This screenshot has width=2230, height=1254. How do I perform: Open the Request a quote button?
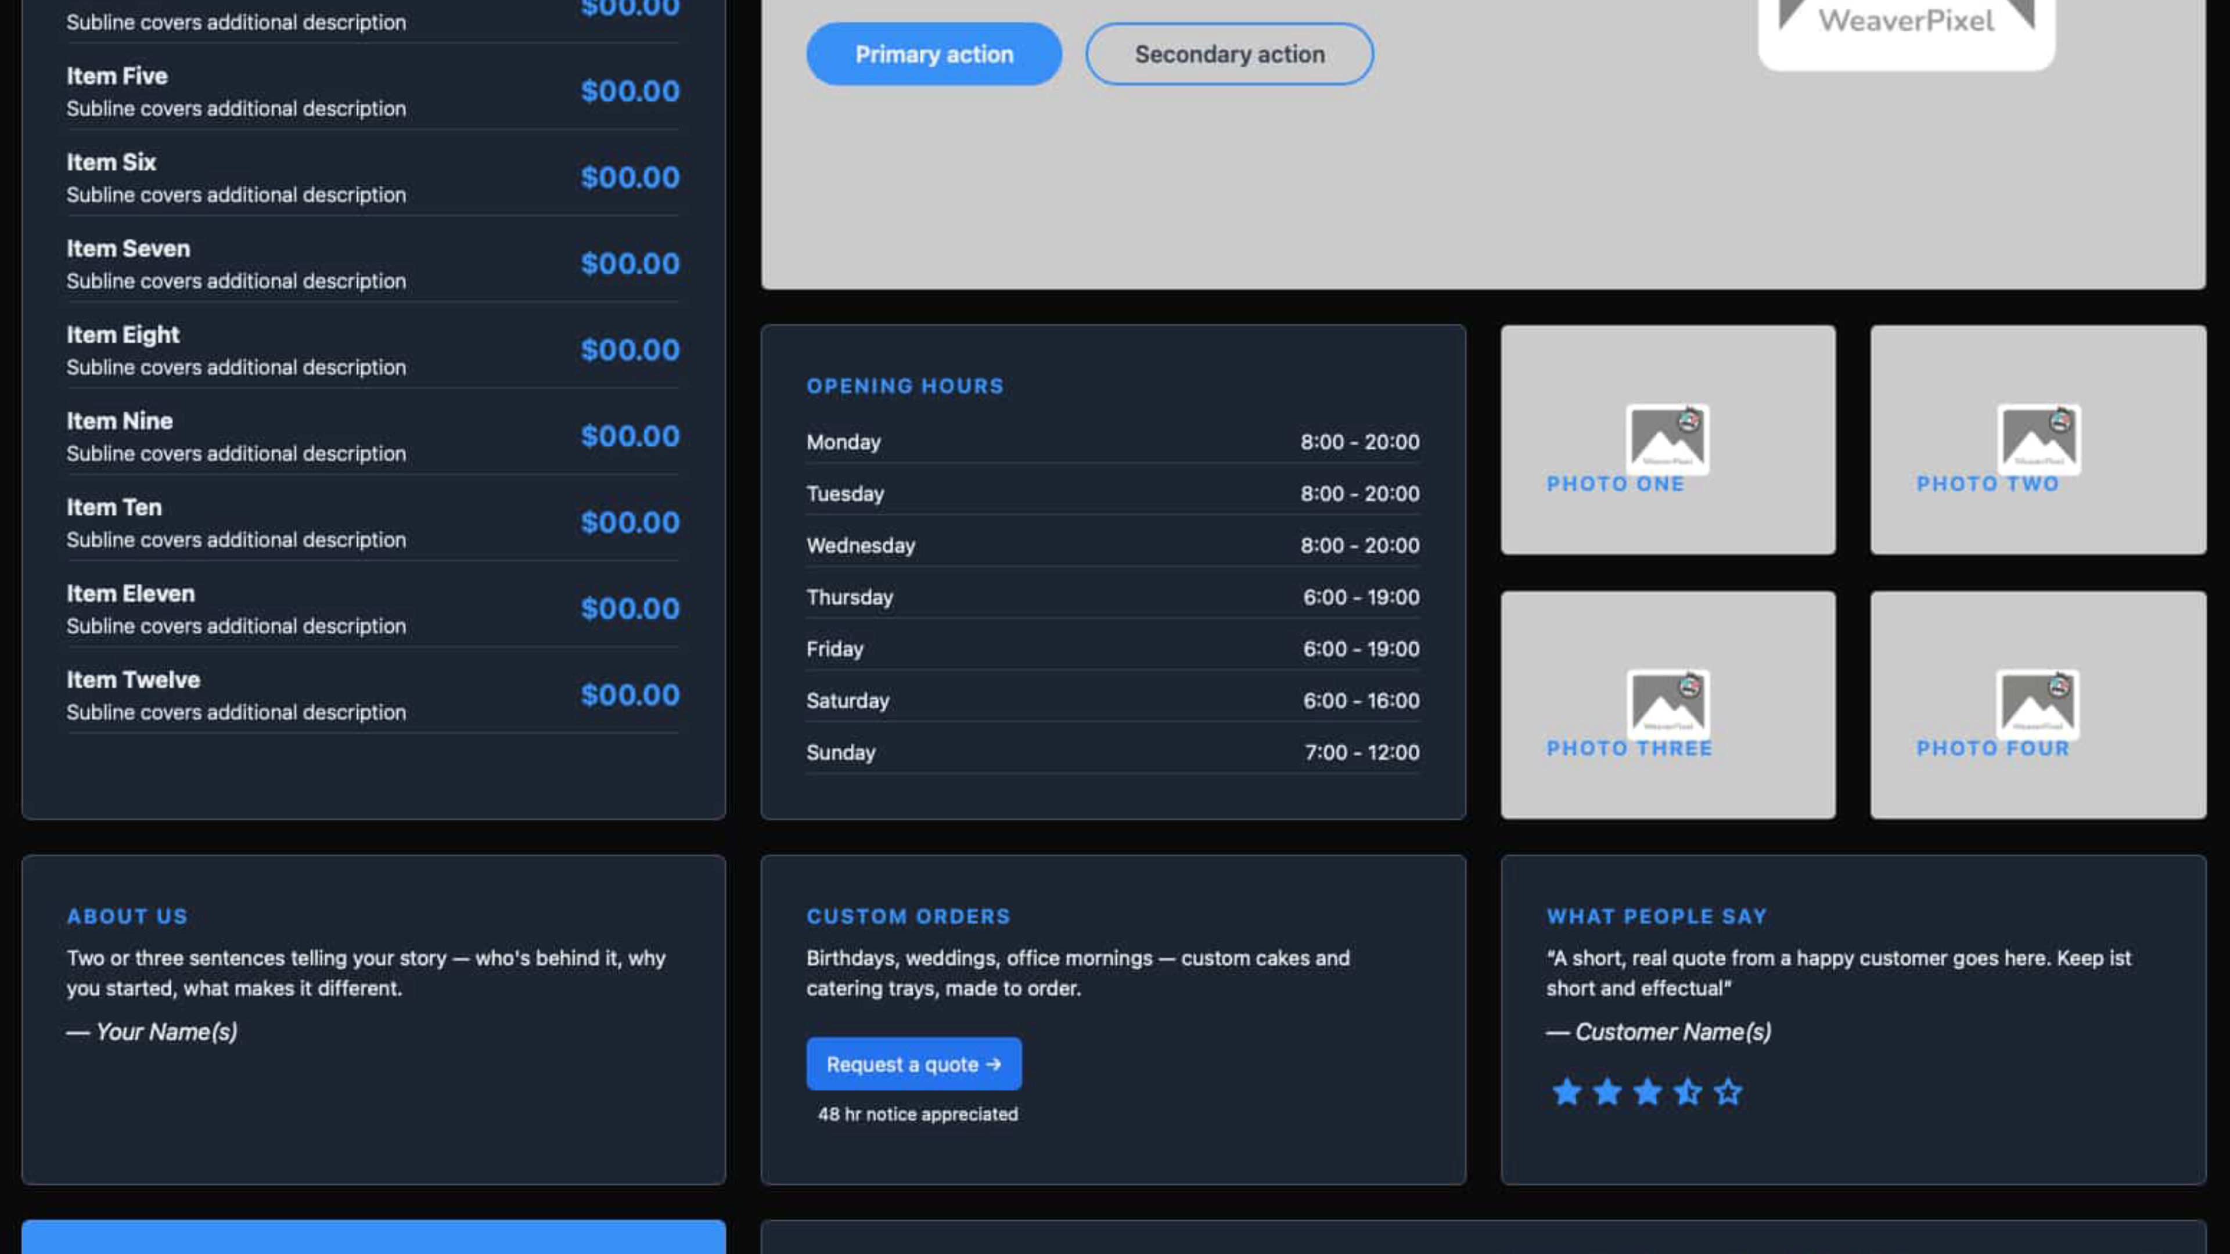point(913,1064)
